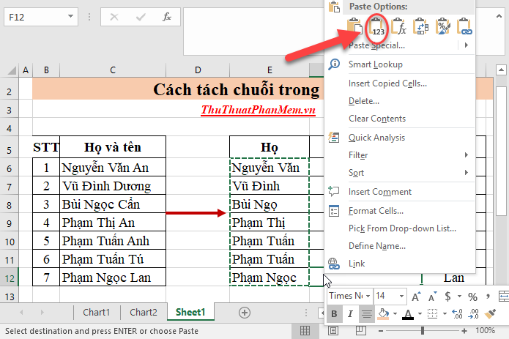Select Format Cells from context menu

373,211
